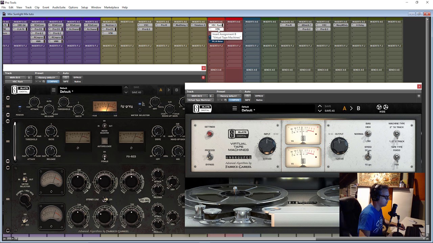
Task: Click the VTM INPUT knob
Action: (267, 145)
